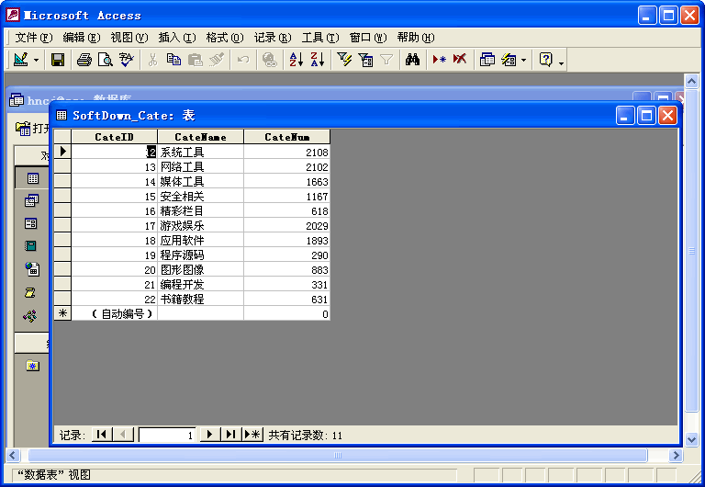The height and width of the screenshot is (487, 705).
Task: Click the Paste clipboard icon
Action: pyautogui.click(x=196, y=60)
